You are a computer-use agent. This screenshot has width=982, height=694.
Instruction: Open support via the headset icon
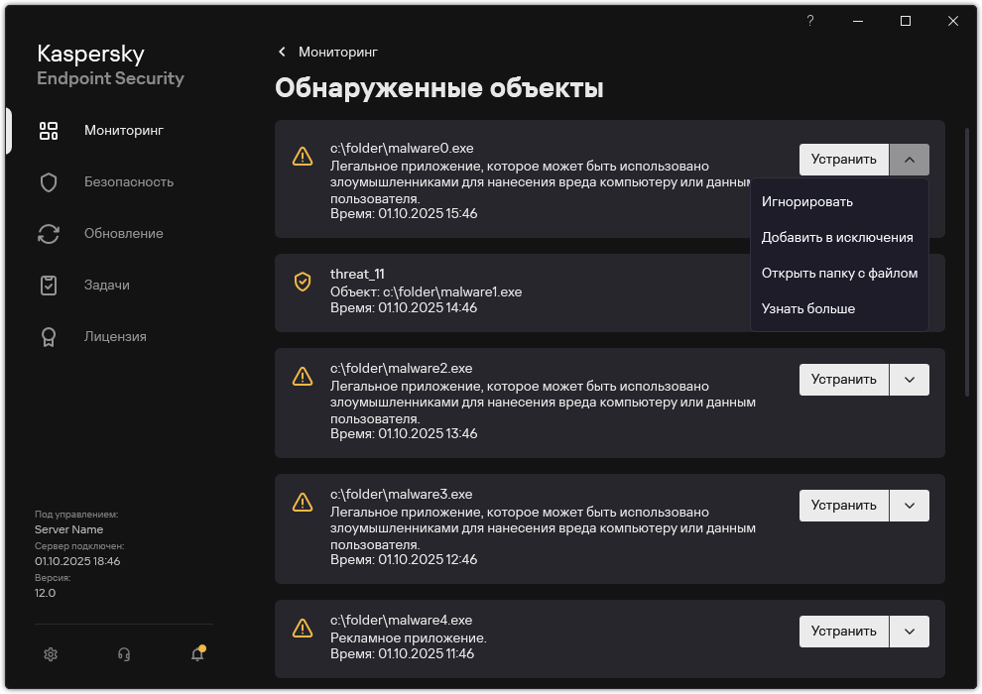(x=123, y=654)
